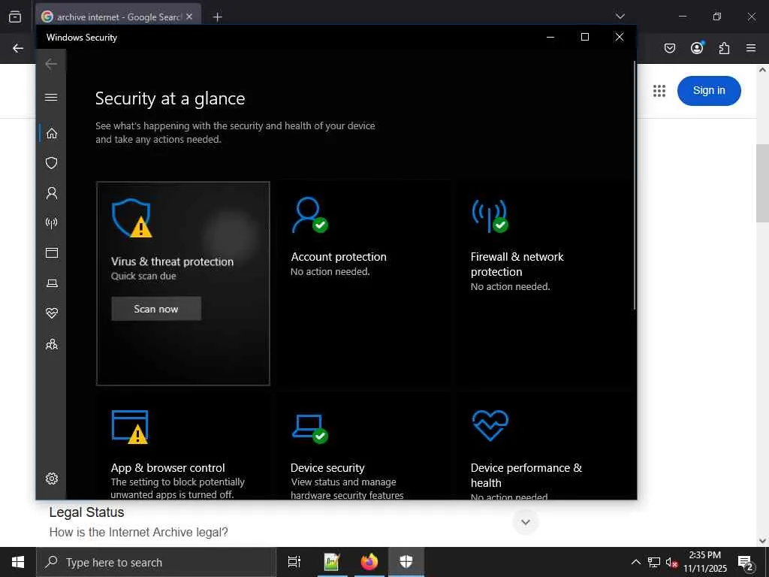Close the archive internet Google Search tab
The width and height of the screenshot is (769, 577).
189,17
